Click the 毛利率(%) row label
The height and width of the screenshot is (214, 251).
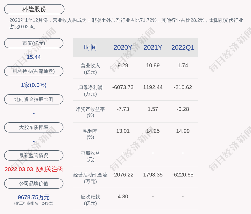[x=90, y=134]
